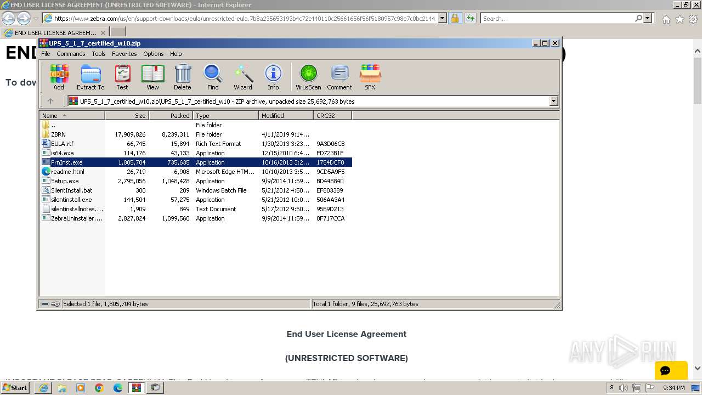Click the SilentInstall.bat file icon
Image resolution: width=702 pixels, height=395 pixels.
tap(46, 190)
